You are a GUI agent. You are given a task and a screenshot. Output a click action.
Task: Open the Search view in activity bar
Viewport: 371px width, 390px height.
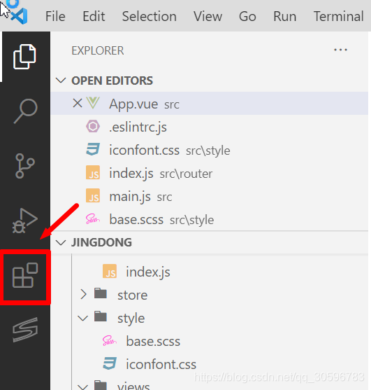(x=26, y=111)
